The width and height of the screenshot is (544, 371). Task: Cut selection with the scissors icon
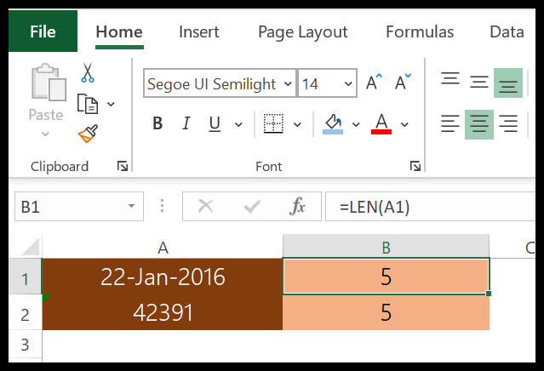point(88,72)
